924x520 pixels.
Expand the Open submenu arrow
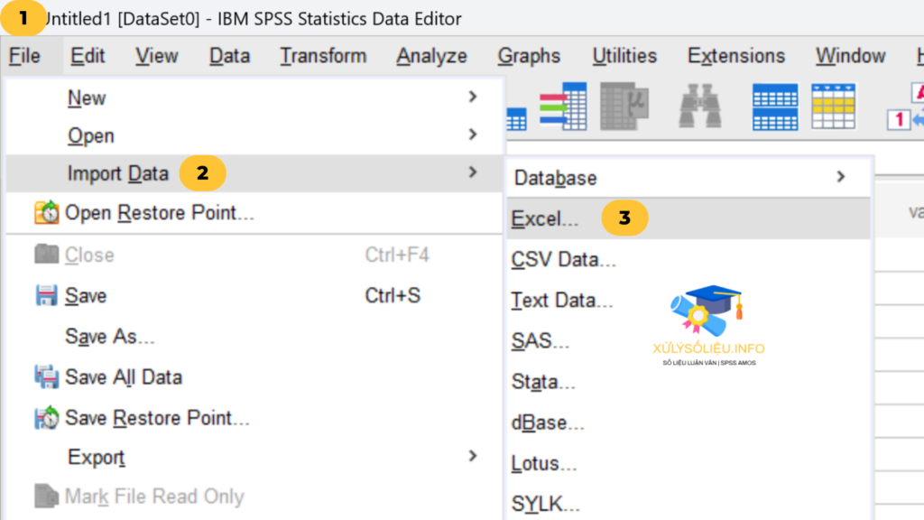pyautogui.click(x=473, y=135)
